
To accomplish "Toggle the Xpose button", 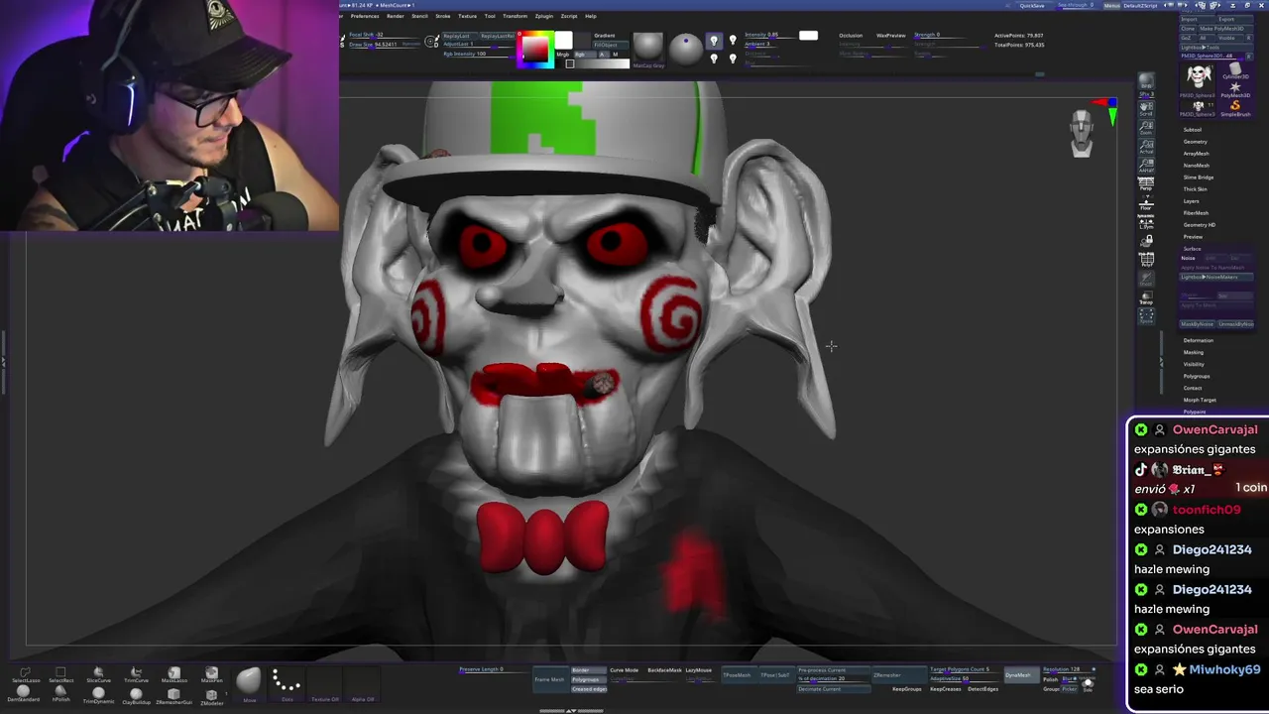I will coord(1146,316).
